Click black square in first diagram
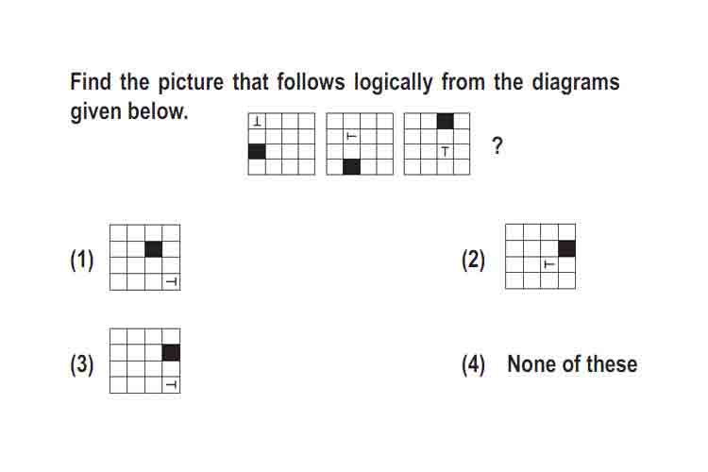Viewport: 708px width, 472px height. (257, 152)
